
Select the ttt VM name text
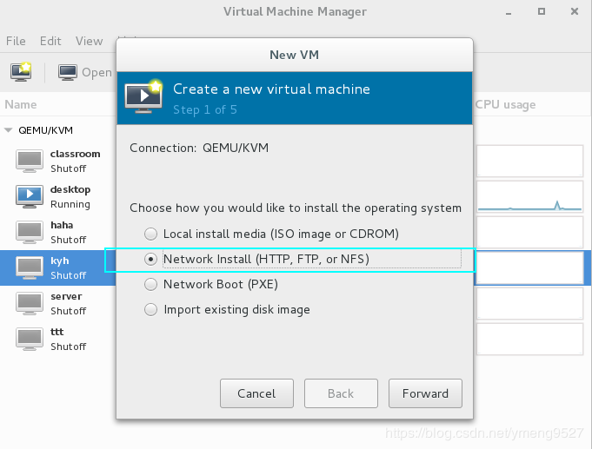pos(57,332)
